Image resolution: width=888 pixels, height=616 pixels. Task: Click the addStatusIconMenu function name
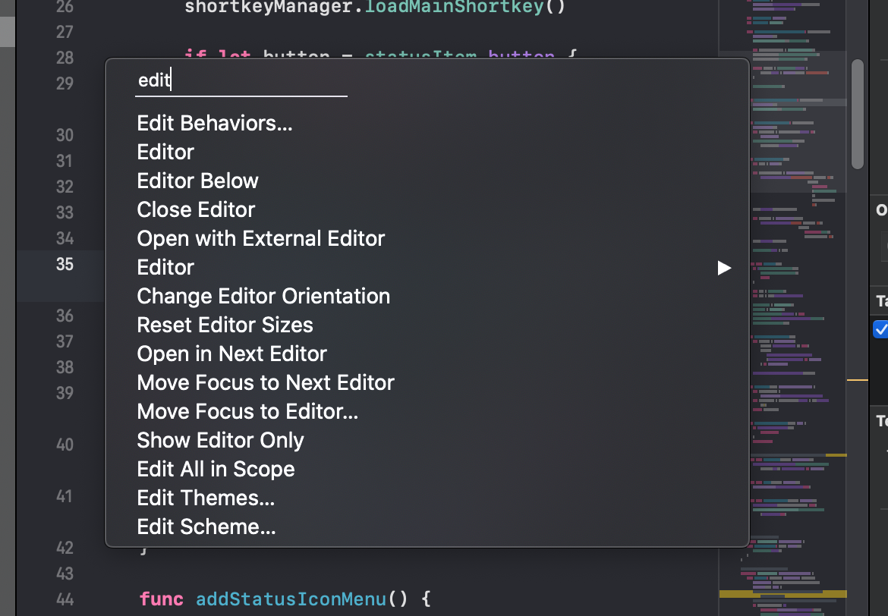click(291, 599)
